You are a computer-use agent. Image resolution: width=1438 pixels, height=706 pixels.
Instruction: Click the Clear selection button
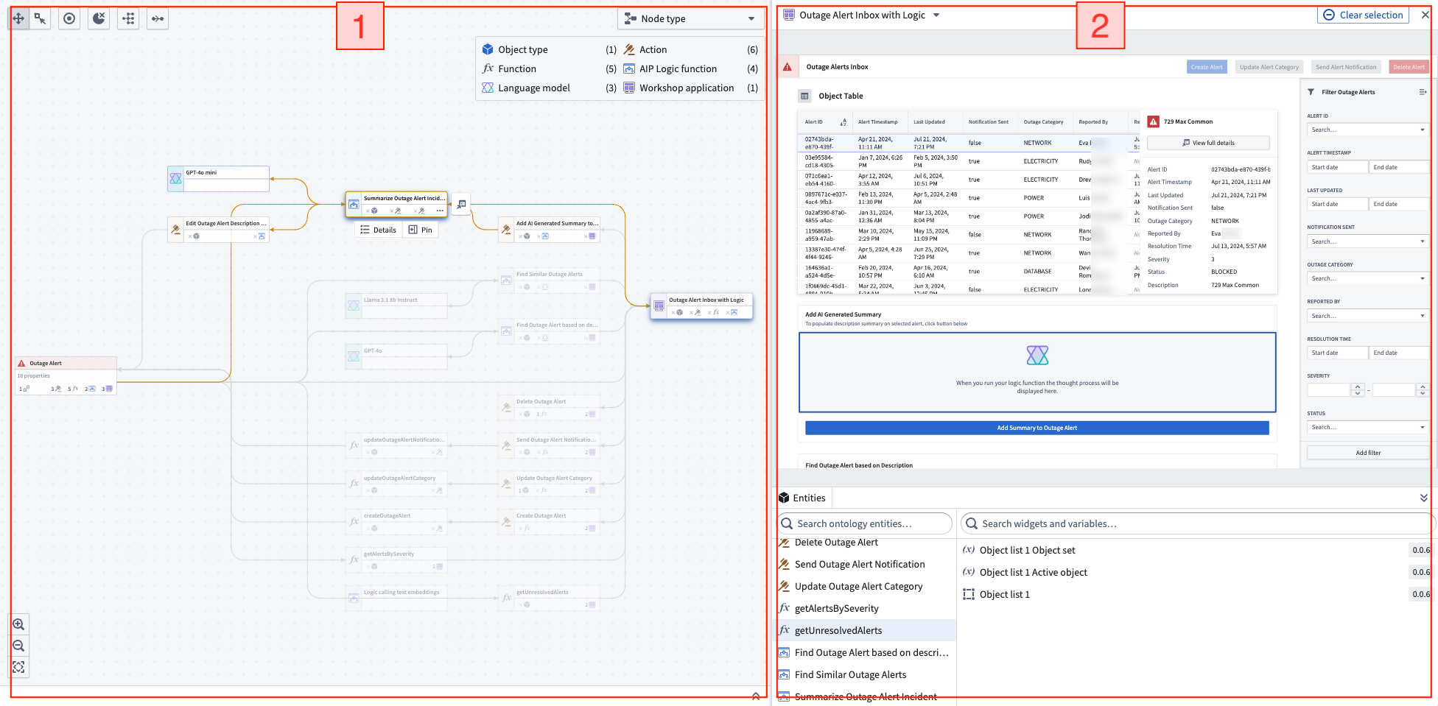(x=1363, y=14)
